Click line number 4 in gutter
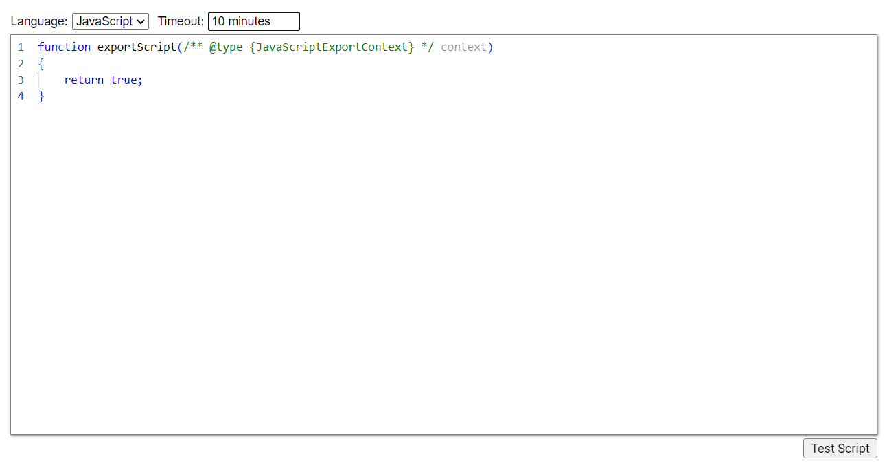The width and height of the screenshot is (887, 463). pos(21,97)
